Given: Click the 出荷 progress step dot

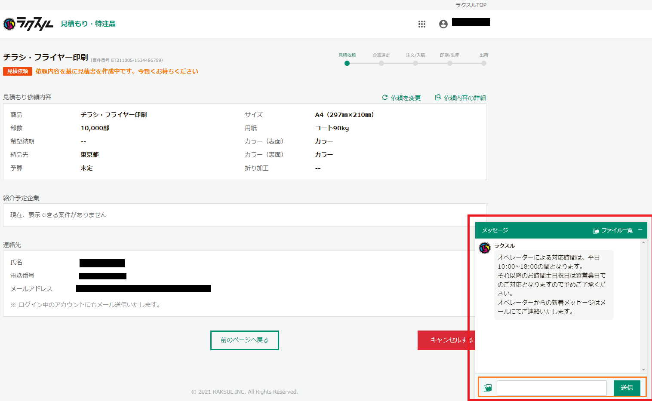Looking at the screenshot, I should (484, 63).
